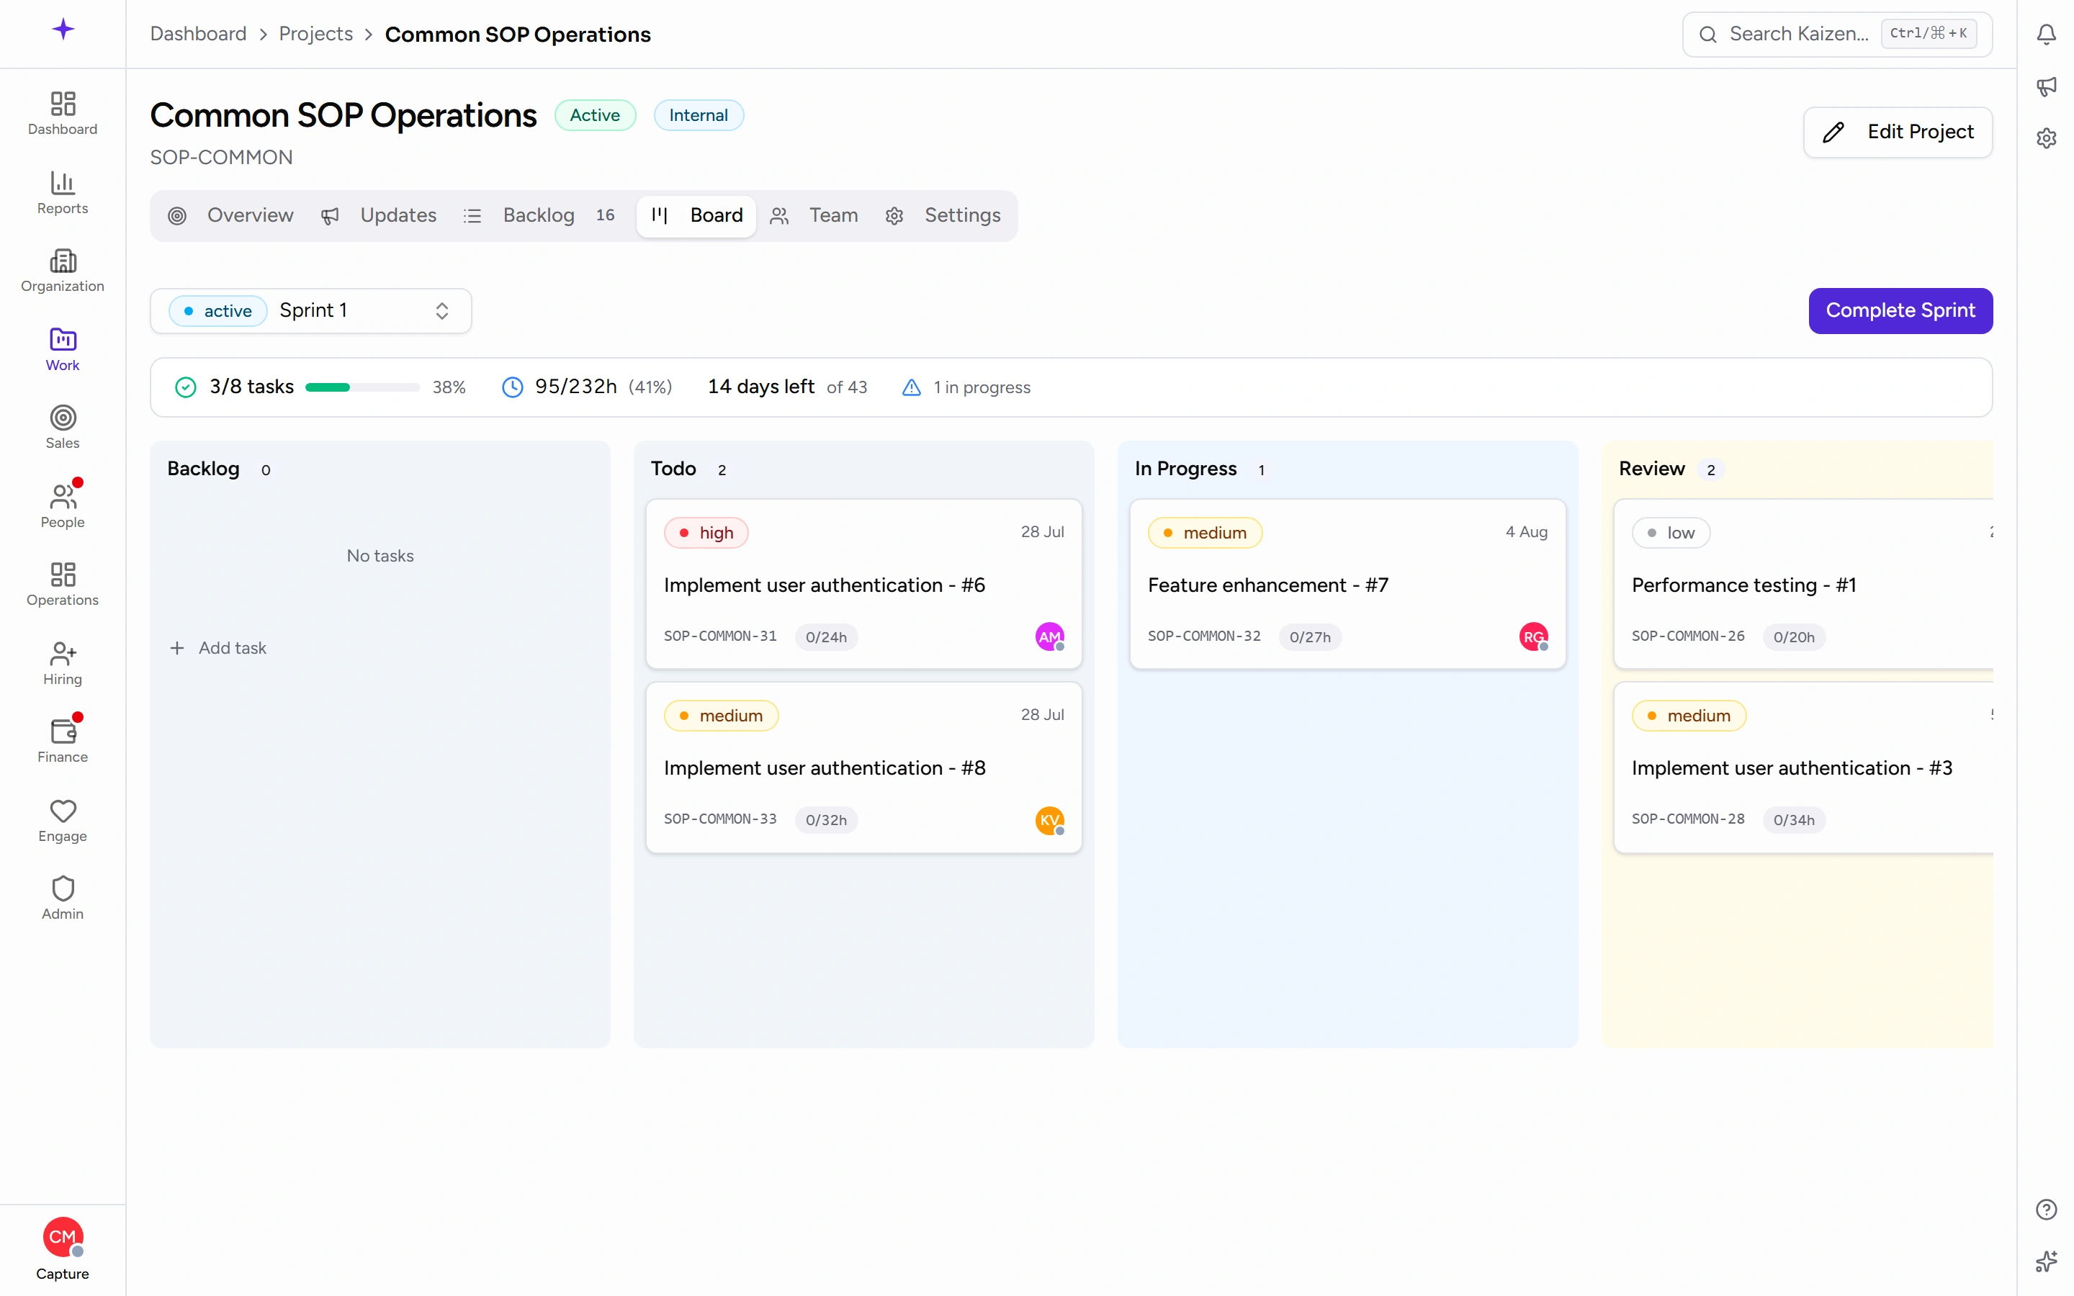Switch to the Team tab

814,215
